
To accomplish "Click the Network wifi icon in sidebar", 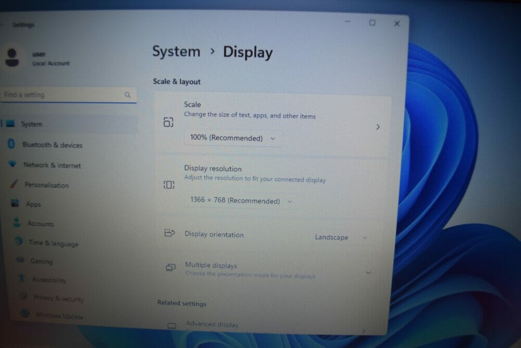I will click(13, 164).
